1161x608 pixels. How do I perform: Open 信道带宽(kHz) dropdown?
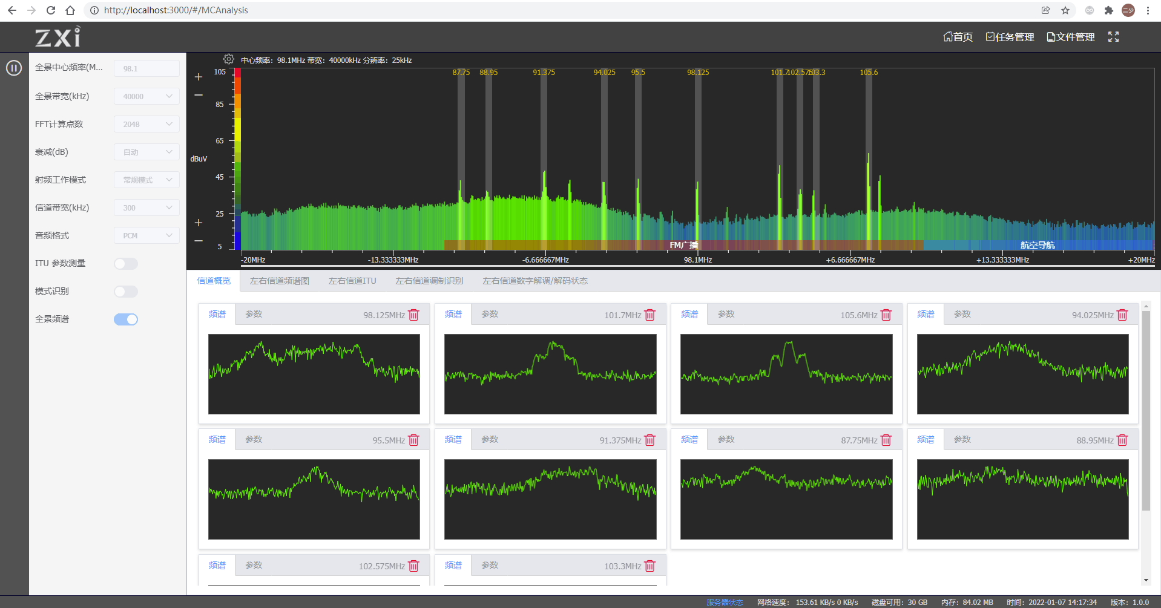pos(146,208)
